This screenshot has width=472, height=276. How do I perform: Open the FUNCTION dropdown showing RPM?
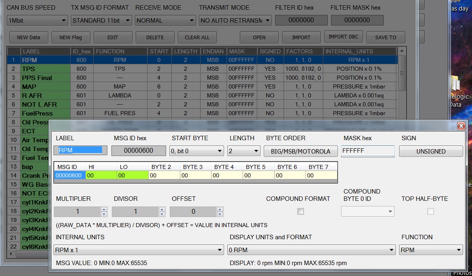pos(431,250)
